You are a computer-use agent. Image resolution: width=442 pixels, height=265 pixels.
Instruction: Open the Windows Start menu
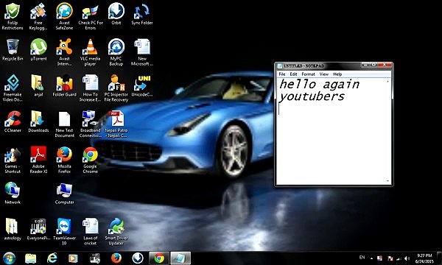pos(9,258)
